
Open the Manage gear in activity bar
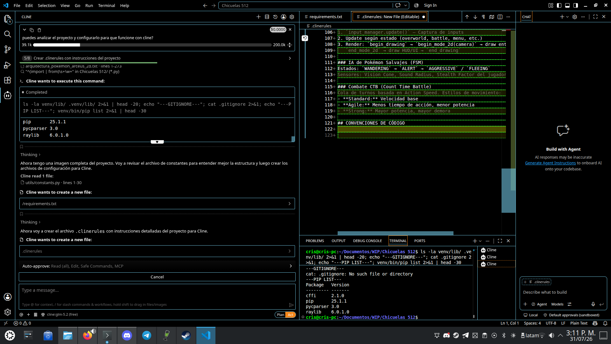[x=8, y=312]
